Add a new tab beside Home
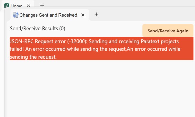This screenshot has height=117, width=195. [x=42, y=5]
